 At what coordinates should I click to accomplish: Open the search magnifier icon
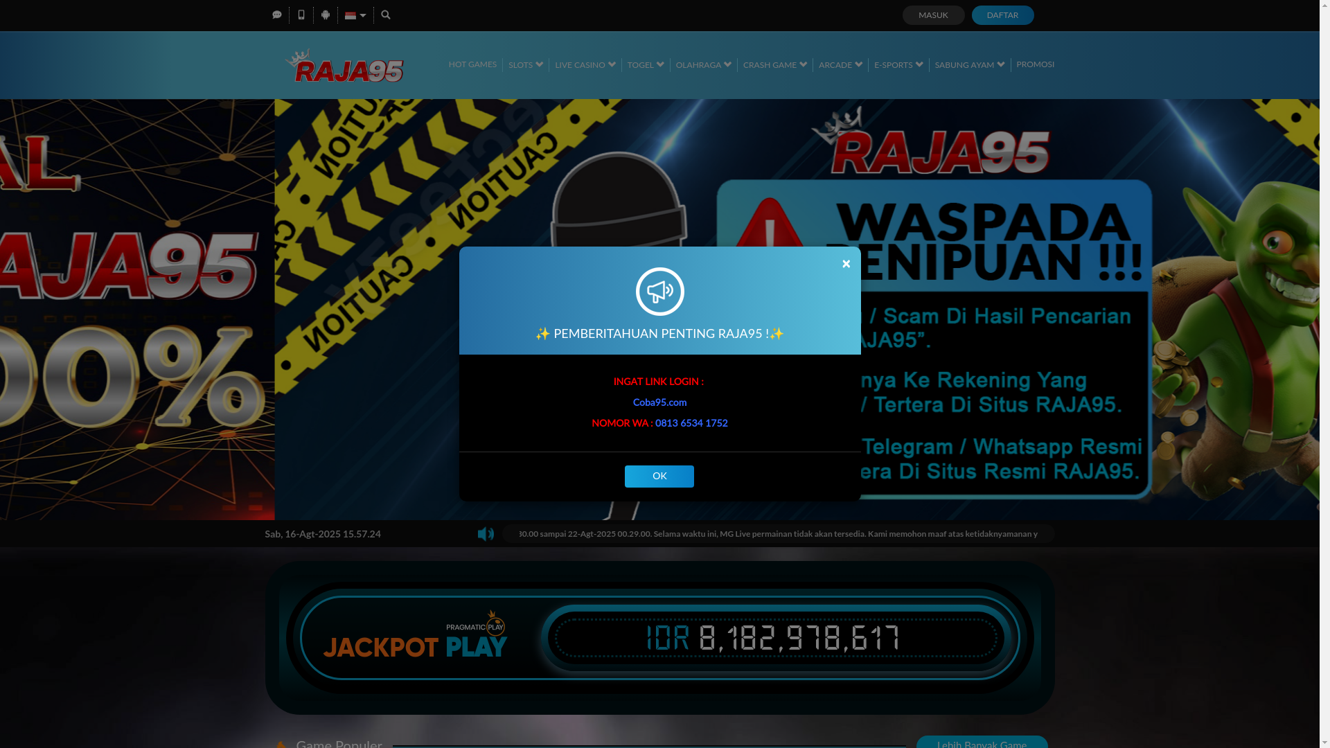pyautogui.click(x=386, y=15)
